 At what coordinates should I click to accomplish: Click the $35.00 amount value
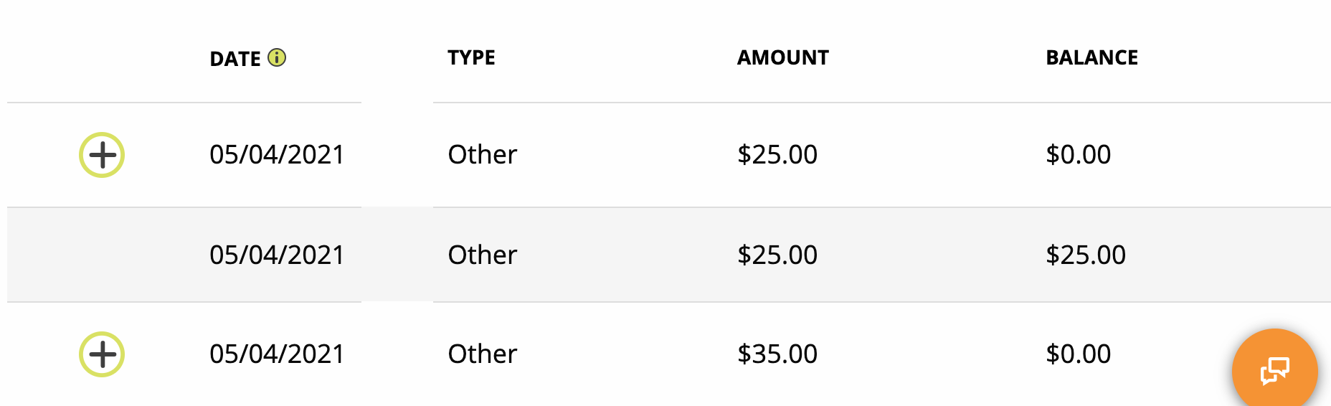pos(777,354)
